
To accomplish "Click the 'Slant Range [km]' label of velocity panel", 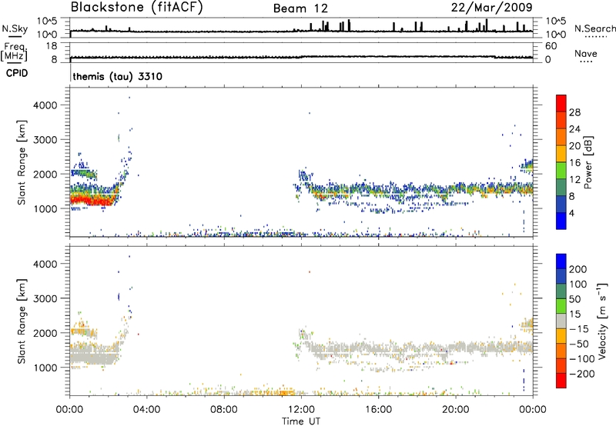I will point(22,321).
